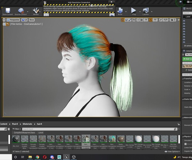This screenshot has height=160, width=192.
Task: Lock the Content Browser padlock icon
Action: pyautogui.click(x=179, y=124)
